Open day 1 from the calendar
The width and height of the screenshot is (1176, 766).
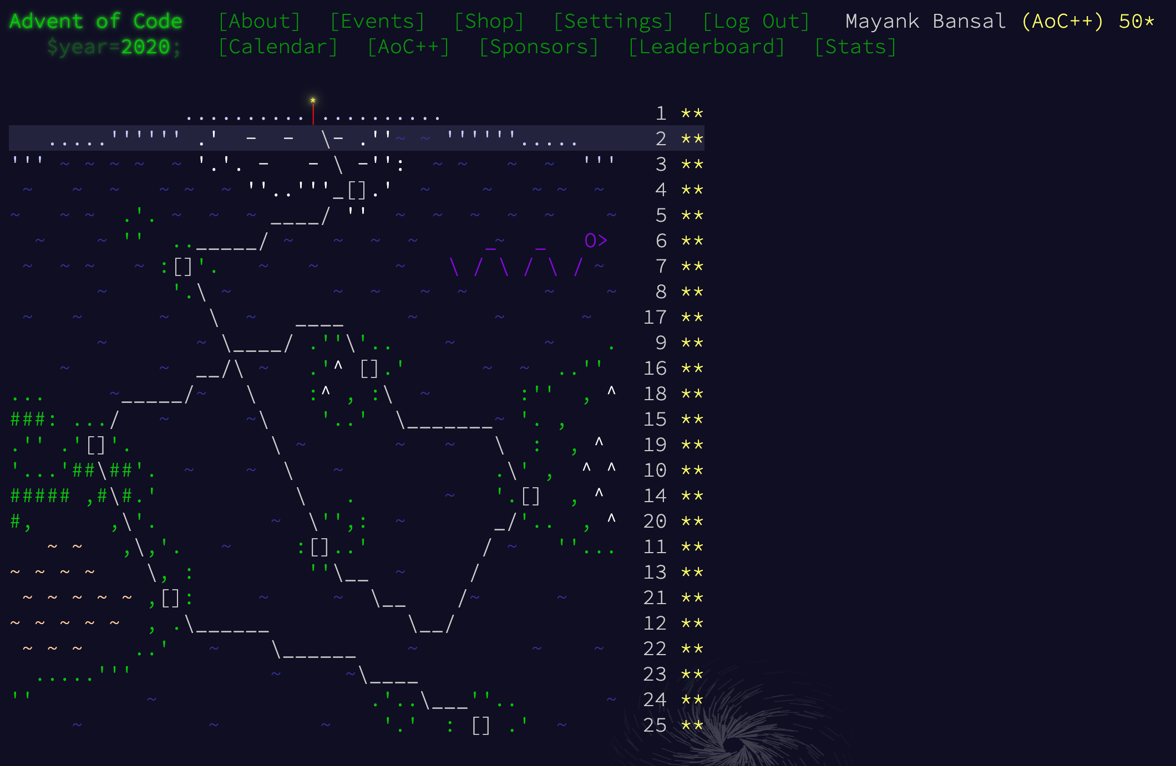click(x=661, y=113)
